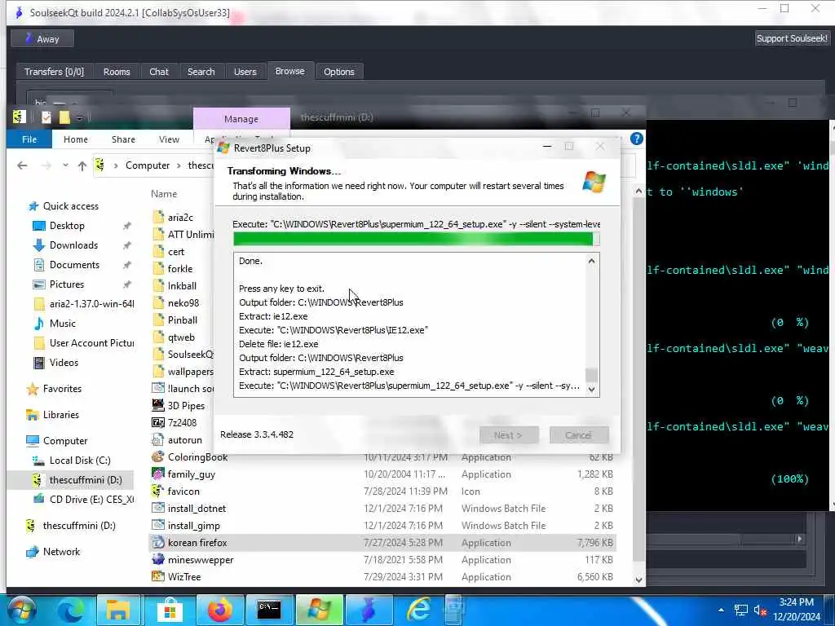
Task: Open the View ribbon tab in Explorer
Action: click(x=169, y=139)
